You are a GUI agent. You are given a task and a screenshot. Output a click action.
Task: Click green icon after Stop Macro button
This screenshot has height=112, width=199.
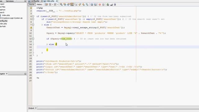108,4
